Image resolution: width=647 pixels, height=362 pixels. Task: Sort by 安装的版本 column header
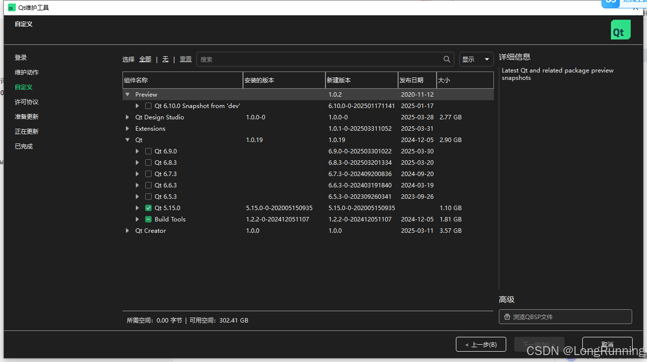(284, 80)
